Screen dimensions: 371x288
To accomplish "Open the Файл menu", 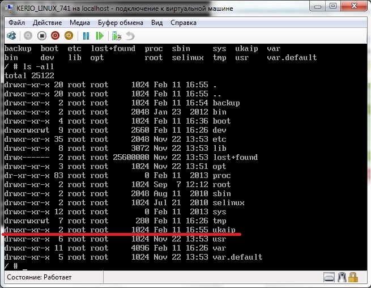I will coord(16,23).
